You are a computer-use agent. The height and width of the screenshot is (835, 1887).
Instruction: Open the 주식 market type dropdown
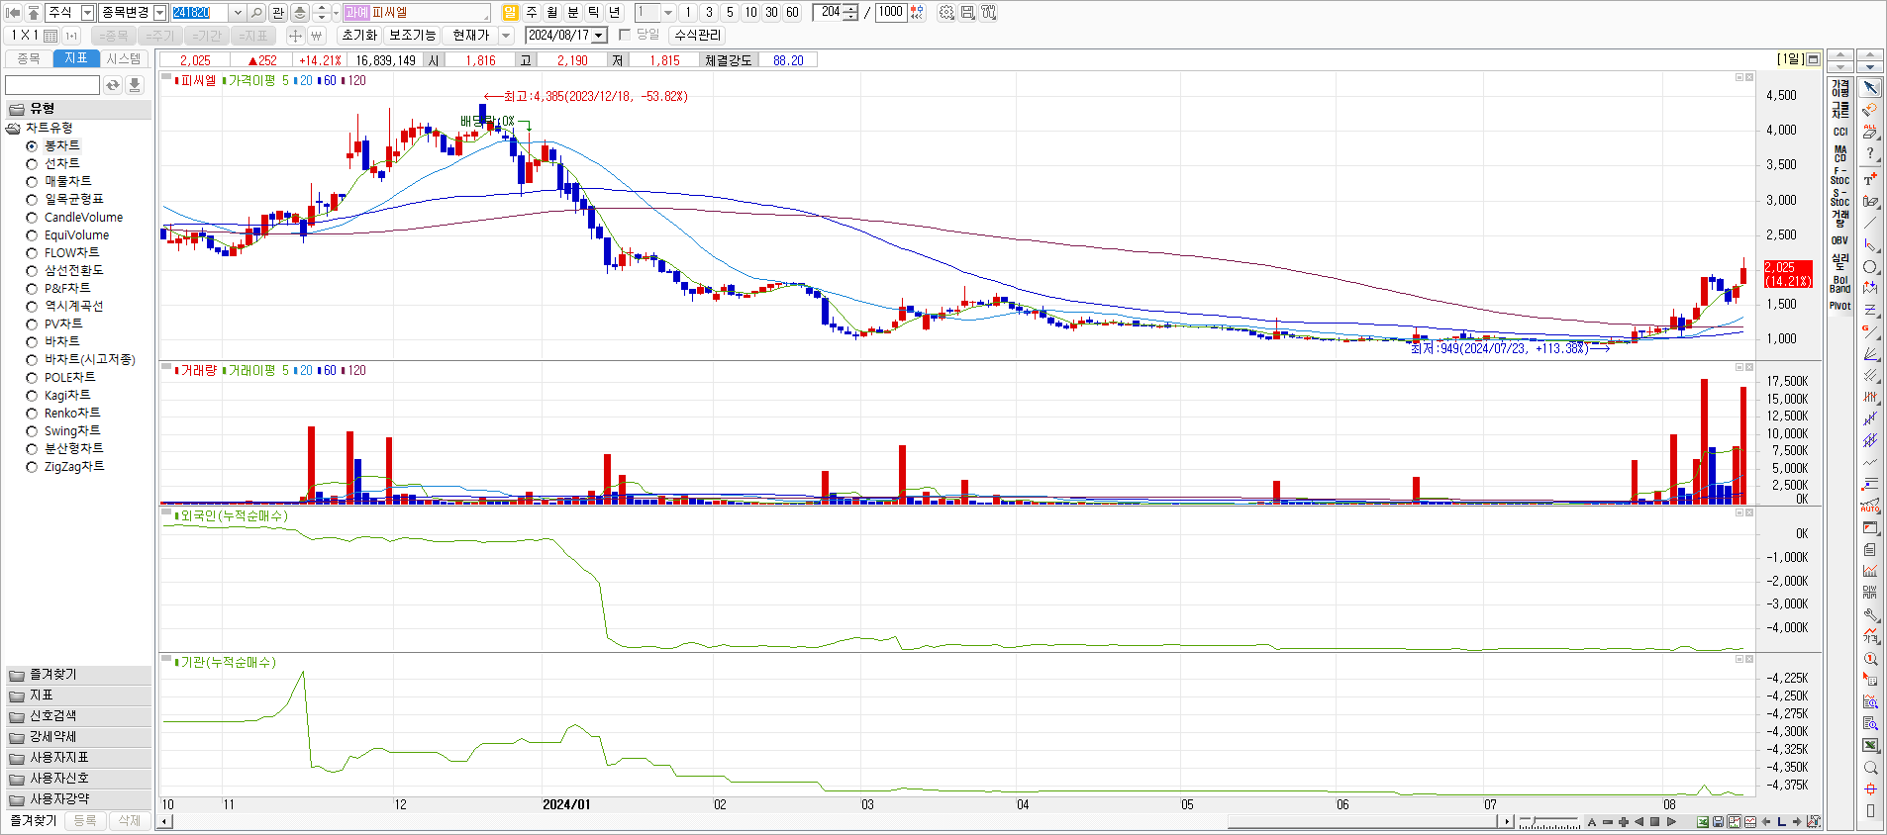coord(87,13)
